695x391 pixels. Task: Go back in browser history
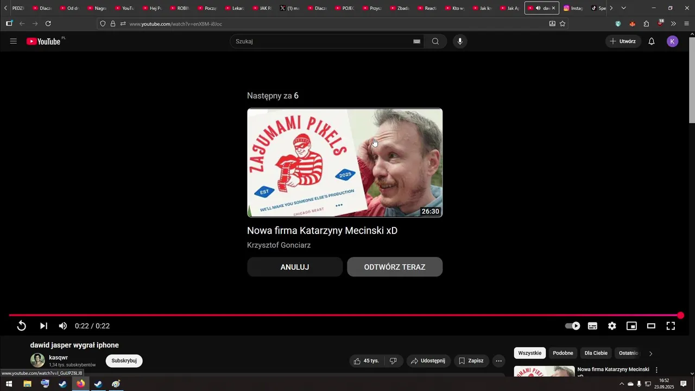click(22, 23)
